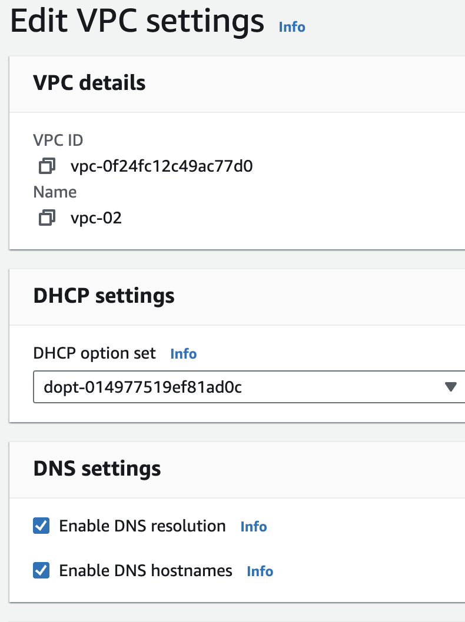Copy the VPC name vpc-02
Image resolution: width=465 pixels, height=622 pixels.
47,218
